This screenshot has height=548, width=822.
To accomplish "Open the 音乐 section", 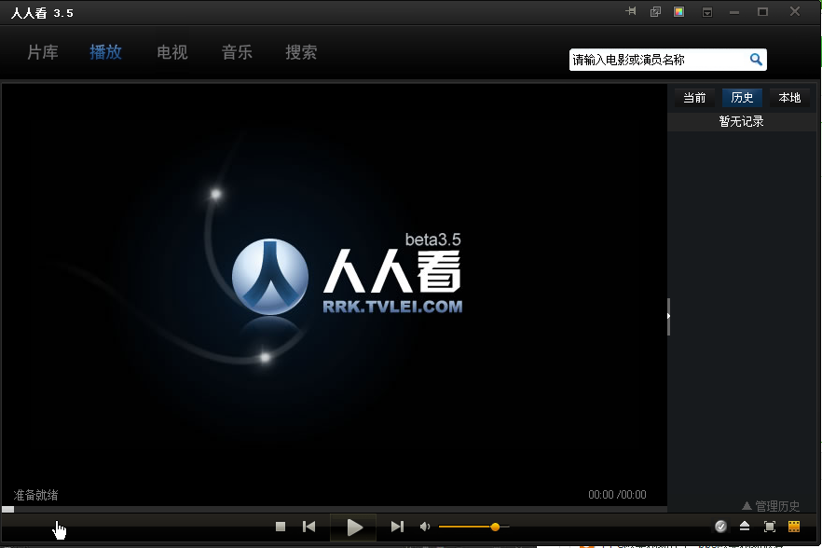I will tap(237, 52).
